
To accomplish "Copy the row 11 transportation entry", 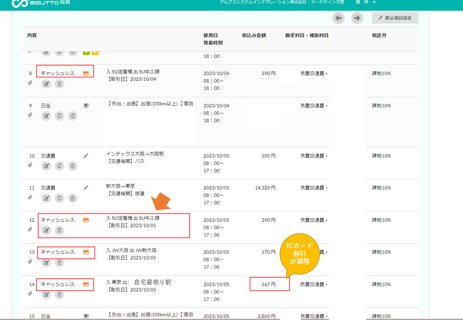I will pyautogui.click(x=60, y=198).
